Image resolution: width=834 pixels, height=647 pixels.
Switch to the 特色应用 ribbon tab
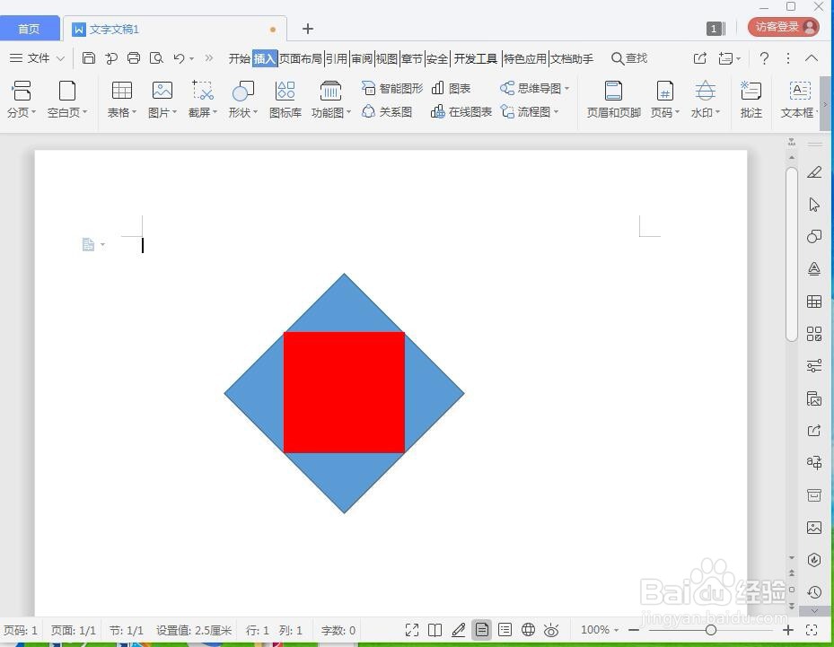pyautogui.click(x=525, y=58)
